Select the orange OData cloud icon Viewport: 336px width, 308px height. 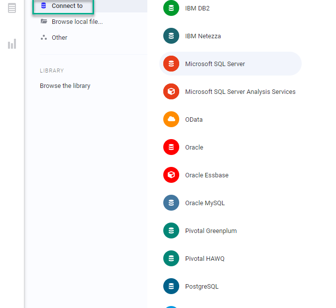[x=171, y=119]
